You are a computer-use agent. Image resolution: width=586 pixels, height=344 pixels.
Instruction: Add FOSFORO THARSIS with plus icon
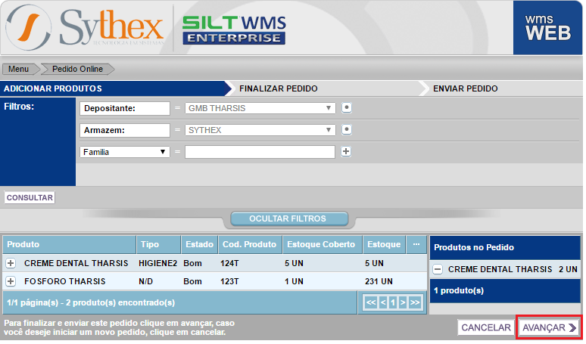pos(11,281)
